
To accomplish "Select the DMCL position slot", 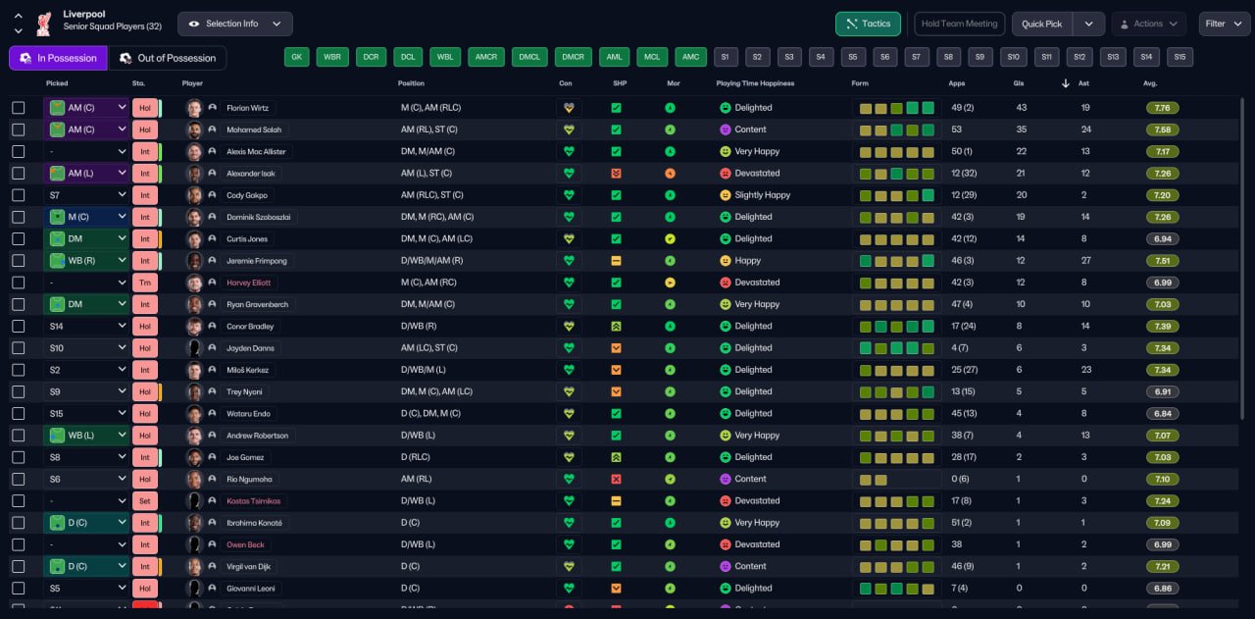I will 529,57.
